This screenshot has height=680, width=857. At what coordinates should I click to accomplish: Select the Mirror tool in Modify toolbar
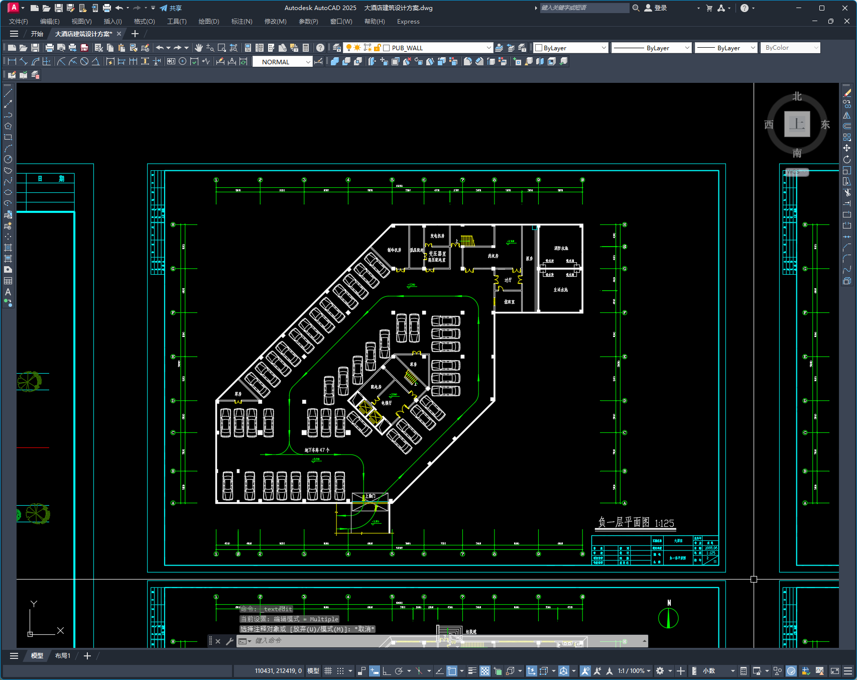coord(847,115)
